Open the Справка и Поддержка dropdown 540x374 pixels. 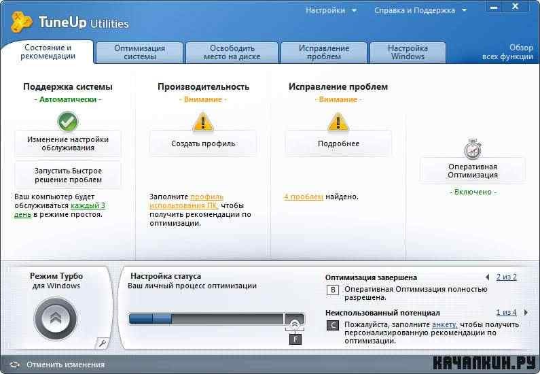pyautogui.click(x=420, y=10)
